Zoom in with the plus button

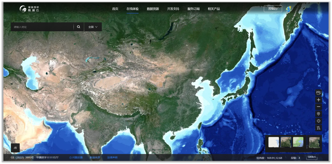click(318, 100)
